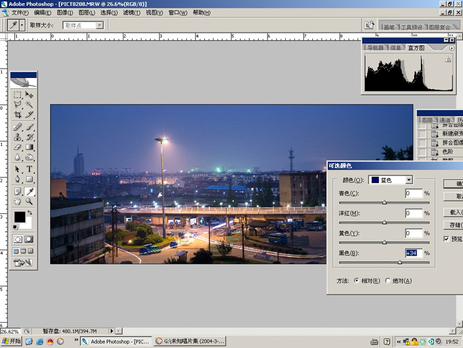Open the 颜色 dropdown showing 蓝色
Screen dimensions: 463x348
[409, 180]
